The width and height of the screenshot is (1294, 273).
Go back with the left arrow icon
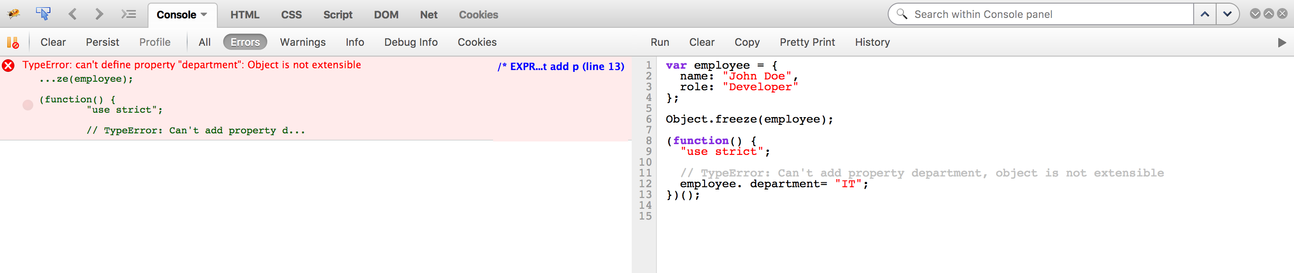point(73,14)
